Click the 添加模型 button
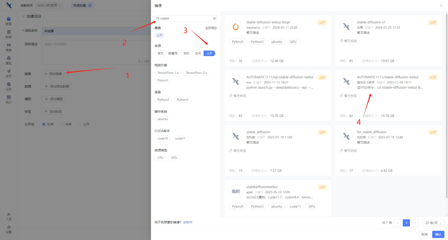 (x=54, y=99)
